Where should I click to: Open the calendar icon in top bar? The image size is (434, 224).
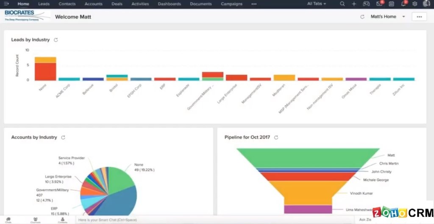point(391,4)
